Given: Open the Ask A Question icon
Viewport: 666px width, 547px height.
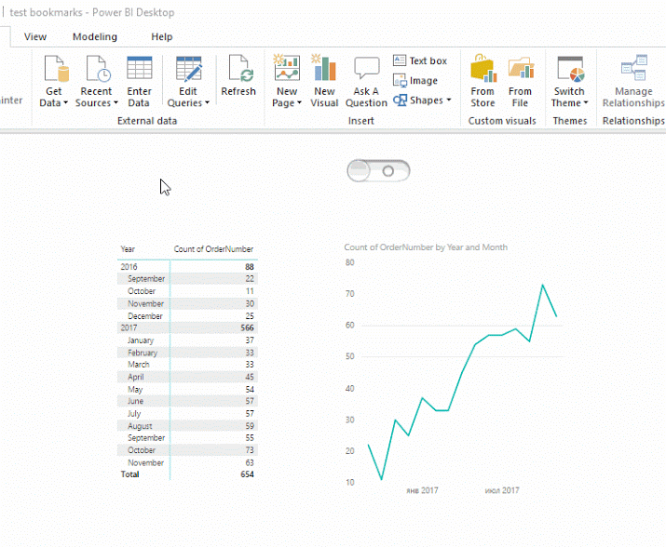Looking at the screenshot, I should click(366, 68).
